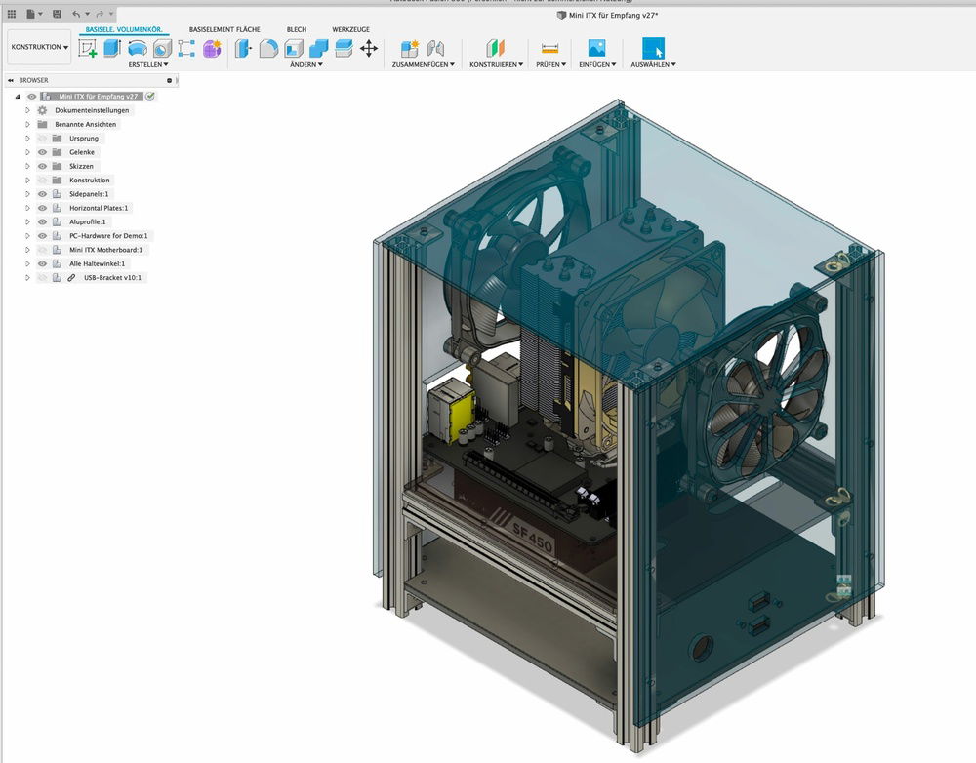Toggle visibility of Skizzen folder
This screenshot has width=976, height=763.
click(42, 166)
